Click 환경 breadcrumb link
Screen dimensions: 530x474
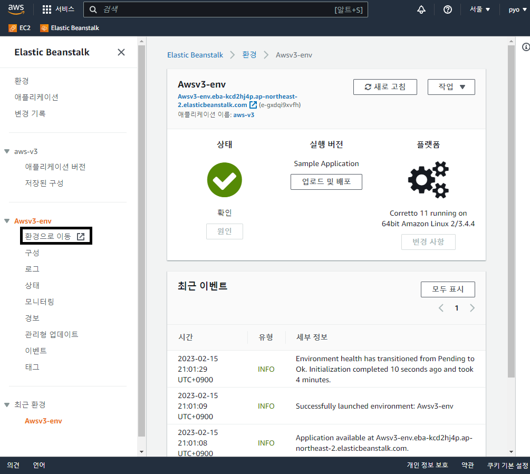coord(249,55)
